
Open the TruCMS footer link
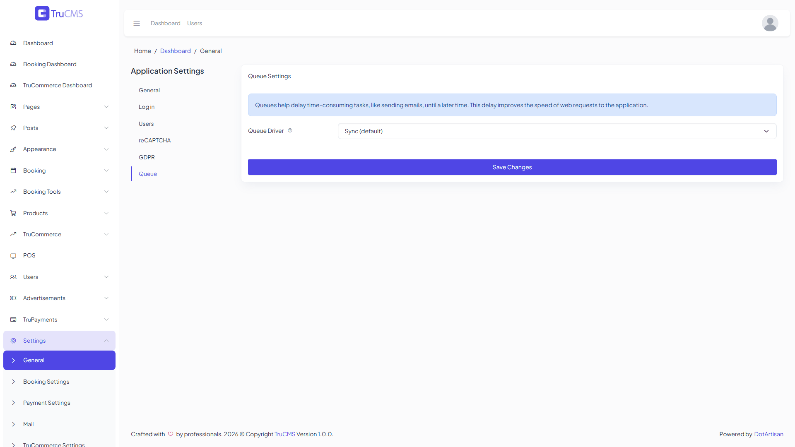(285, 434)
